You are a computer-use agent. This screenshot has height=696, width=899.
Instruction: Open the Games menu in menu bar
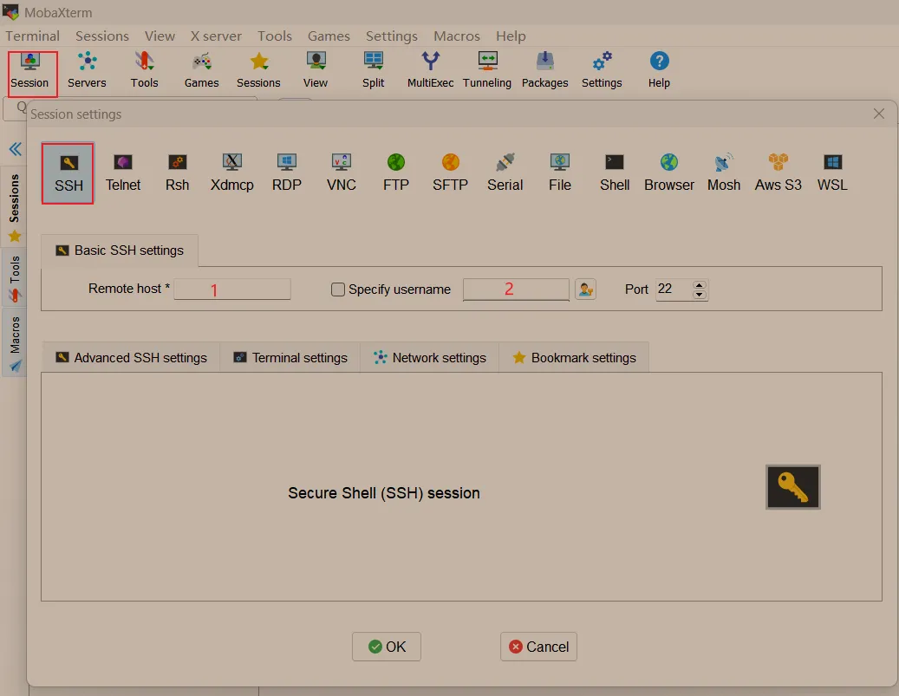tap(329, 36)
